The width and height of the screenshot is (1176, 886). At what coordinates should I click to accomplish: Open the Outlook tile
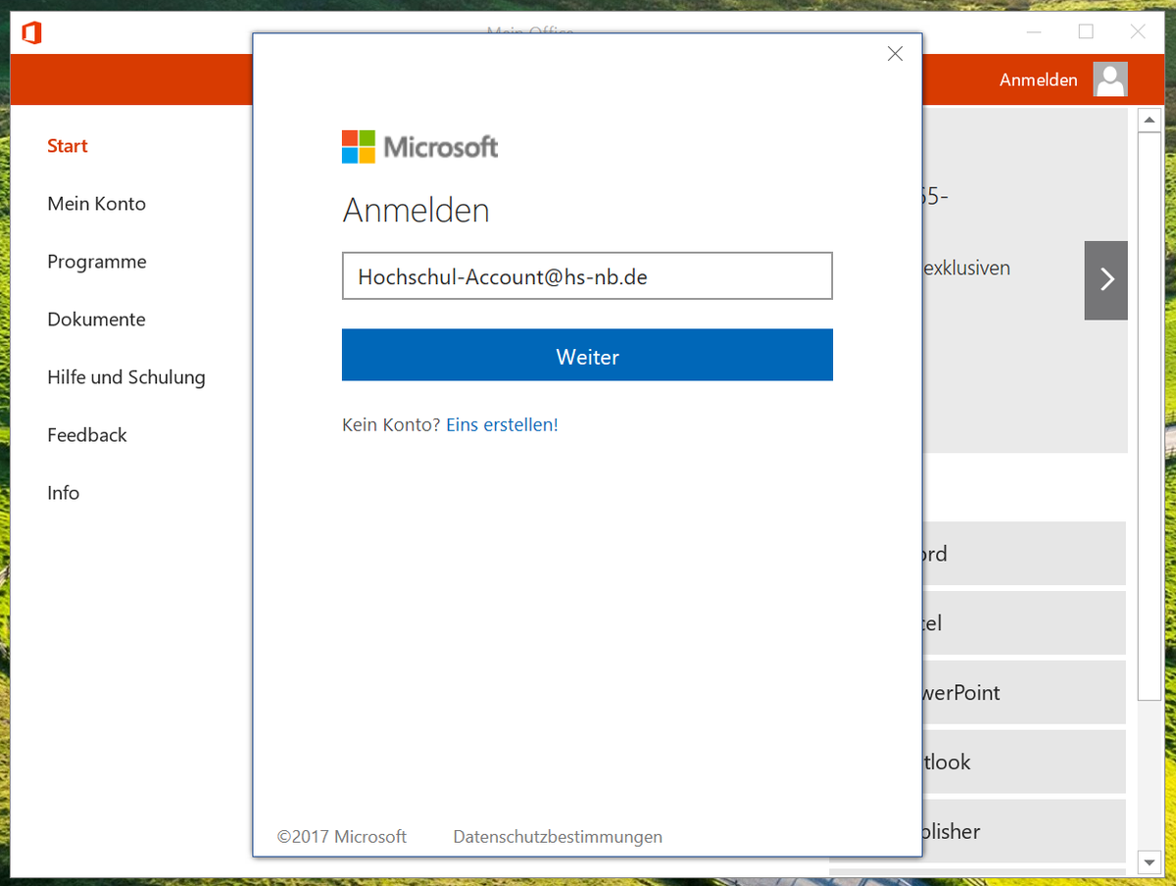1023,762
